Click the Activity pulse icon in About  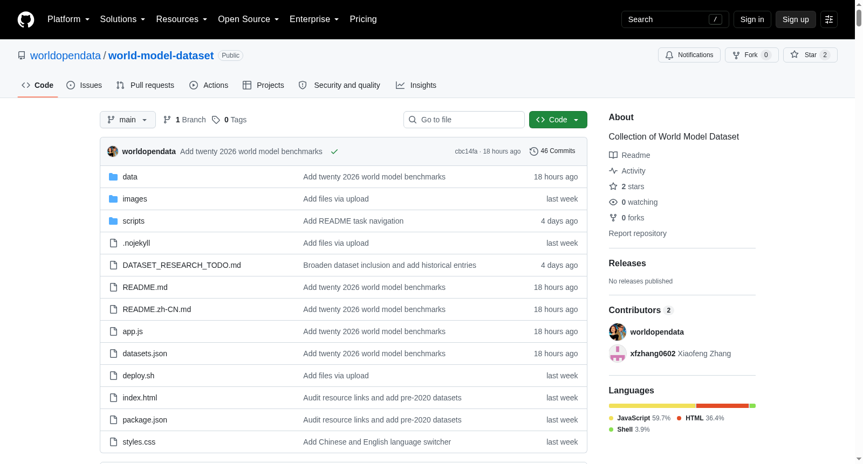[x=613, y=171]
